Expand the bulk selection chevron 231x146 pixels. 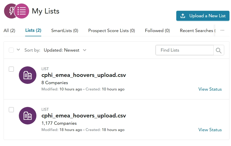tap(18, 50)
